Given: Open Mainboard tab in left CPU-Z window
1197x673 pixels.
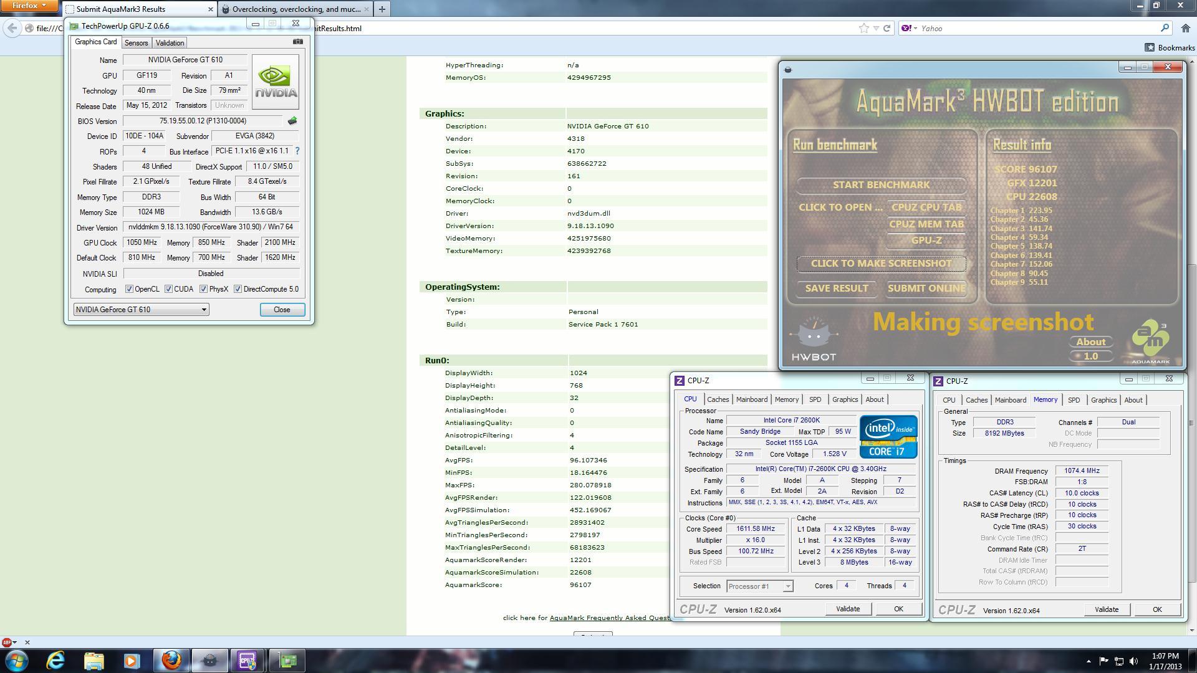Looking at the screenshot, I should coord(751,399).
